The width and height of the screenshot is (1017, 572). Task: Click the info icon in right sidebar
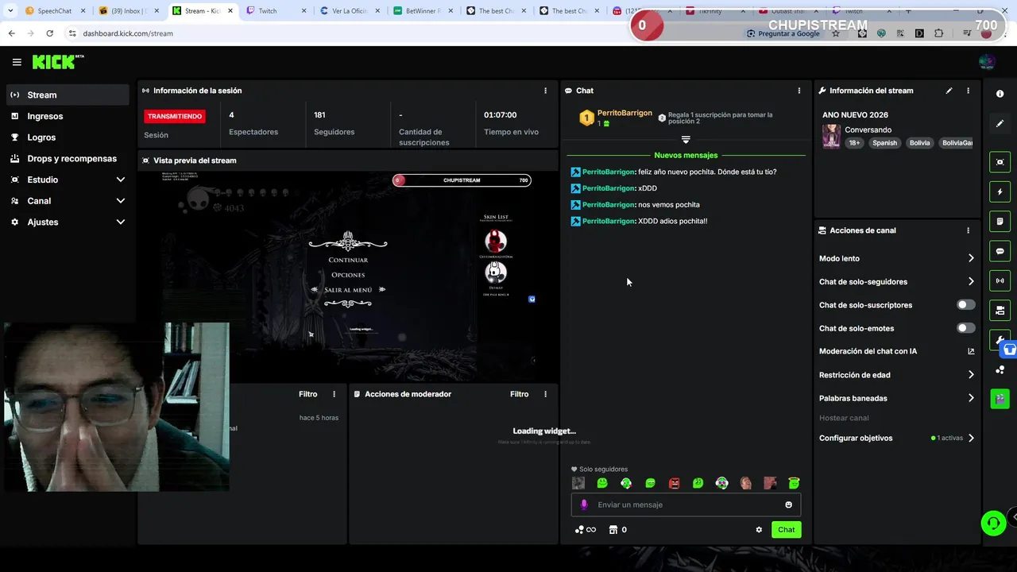(x=1000, y=94)
